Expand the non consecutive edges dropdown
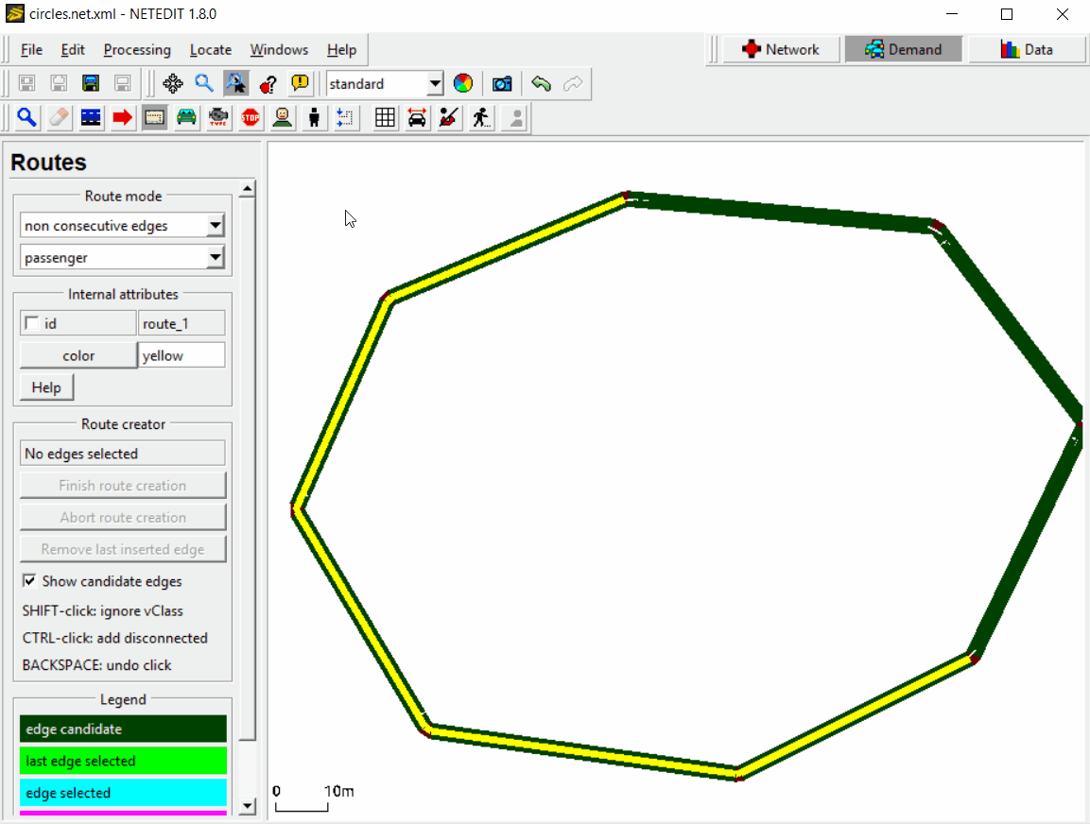1090x824 pixels. click(x=215, y=226)
